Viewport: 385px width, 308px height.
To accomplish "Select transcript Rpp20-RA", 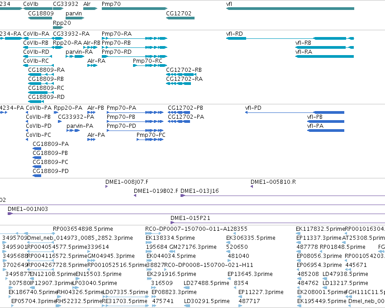I will [58, 47].
